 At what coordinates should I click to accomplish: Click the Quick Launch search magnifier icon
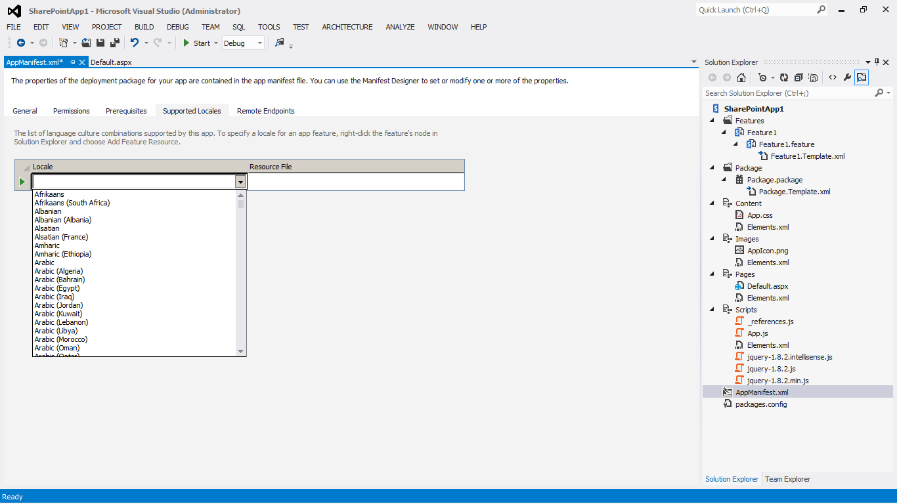[x=821, y=10]
